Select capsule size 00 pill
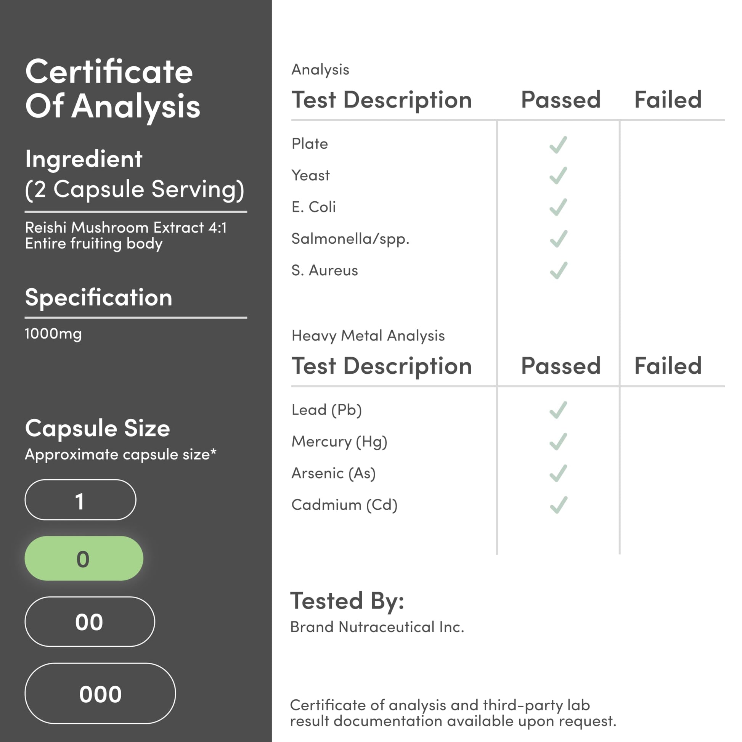The image size is (742, 742). (90, 622)
